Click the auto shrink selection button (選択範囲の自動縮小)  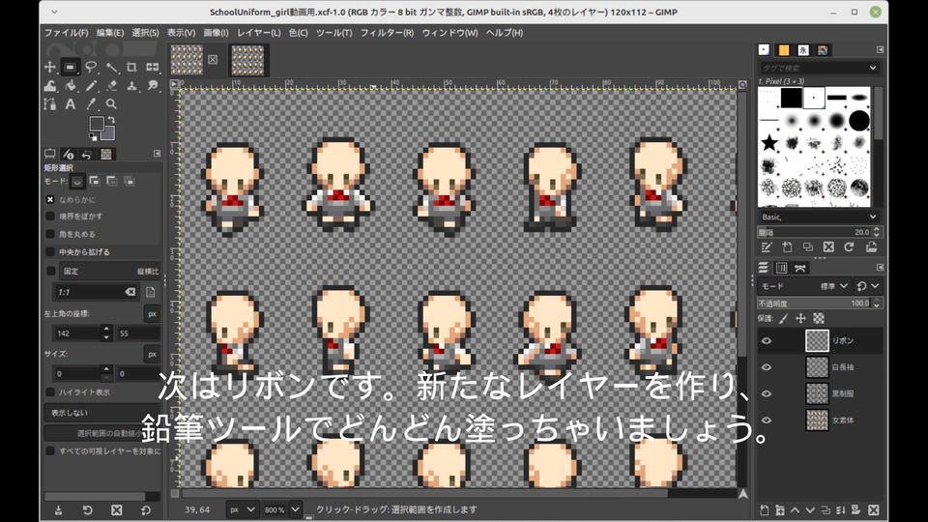[x=101, y=433]
